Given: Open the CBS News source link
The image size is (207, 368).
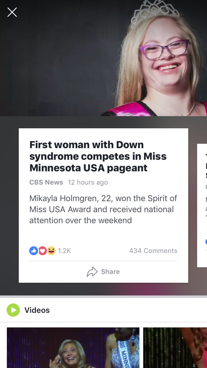Looking at the screenshot, I should click(46, 182).
